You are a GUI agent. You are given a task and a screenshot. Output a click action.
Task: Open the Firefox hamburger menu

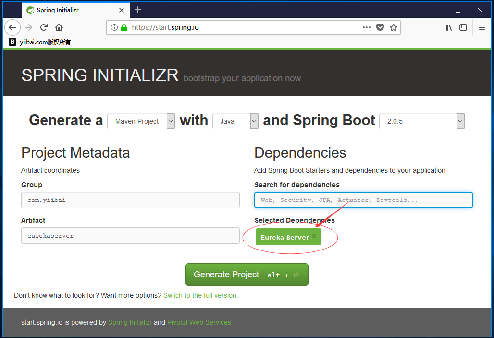(482, 27)
